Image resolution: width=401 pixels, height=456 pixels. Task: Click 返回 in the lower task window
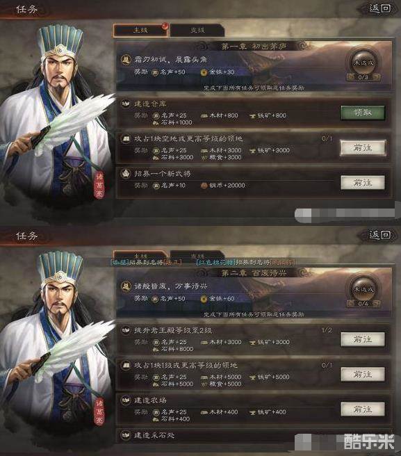point(379,234)
